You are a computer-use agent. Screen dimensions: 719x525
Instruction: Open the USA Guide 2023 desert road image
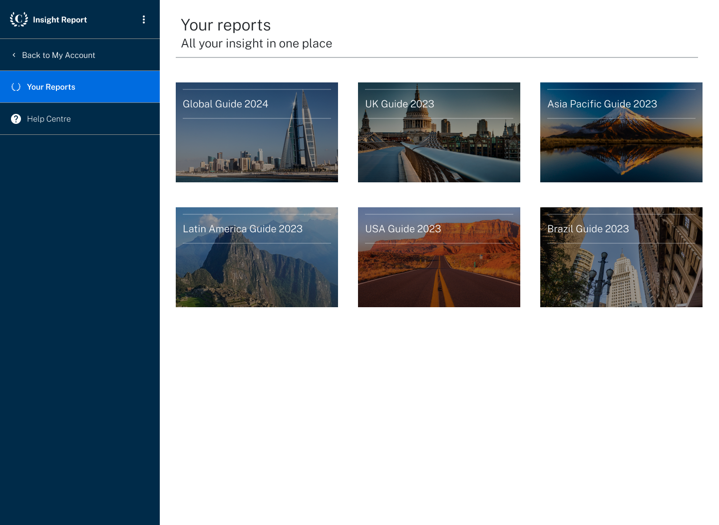[439, 275]
